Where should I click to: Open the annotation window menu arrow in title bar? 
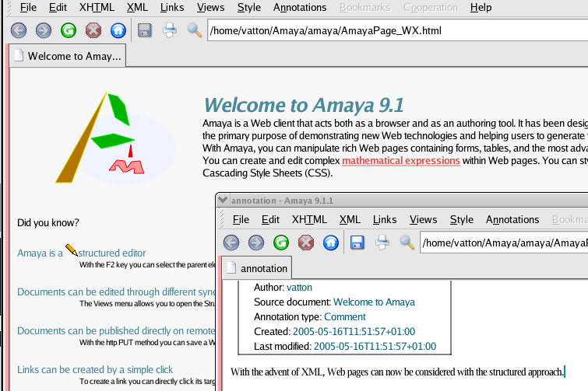click(223, 200)
